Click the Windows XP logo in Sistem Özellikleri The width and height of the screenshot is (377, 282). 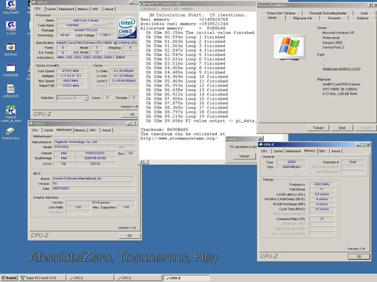289,47
